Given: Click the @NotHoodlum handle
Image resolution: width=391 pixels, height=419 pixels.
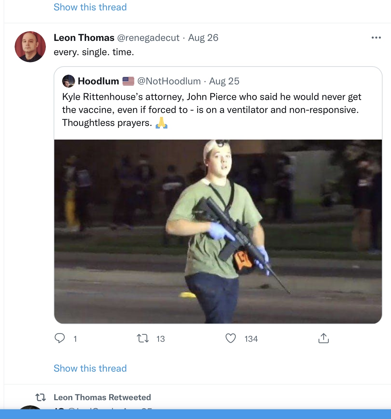Looking at the screenshot, I should [x=169, y=81].
